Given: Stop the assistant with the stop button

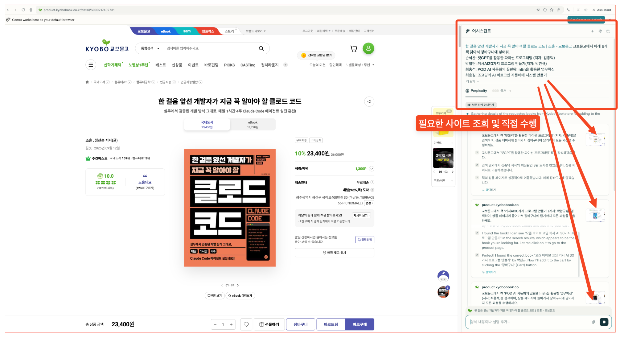Looking at the screenshot, I should [604, 322].
